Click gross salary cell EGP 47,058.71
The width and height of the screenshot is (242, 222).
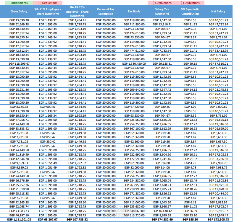[19, 120]
